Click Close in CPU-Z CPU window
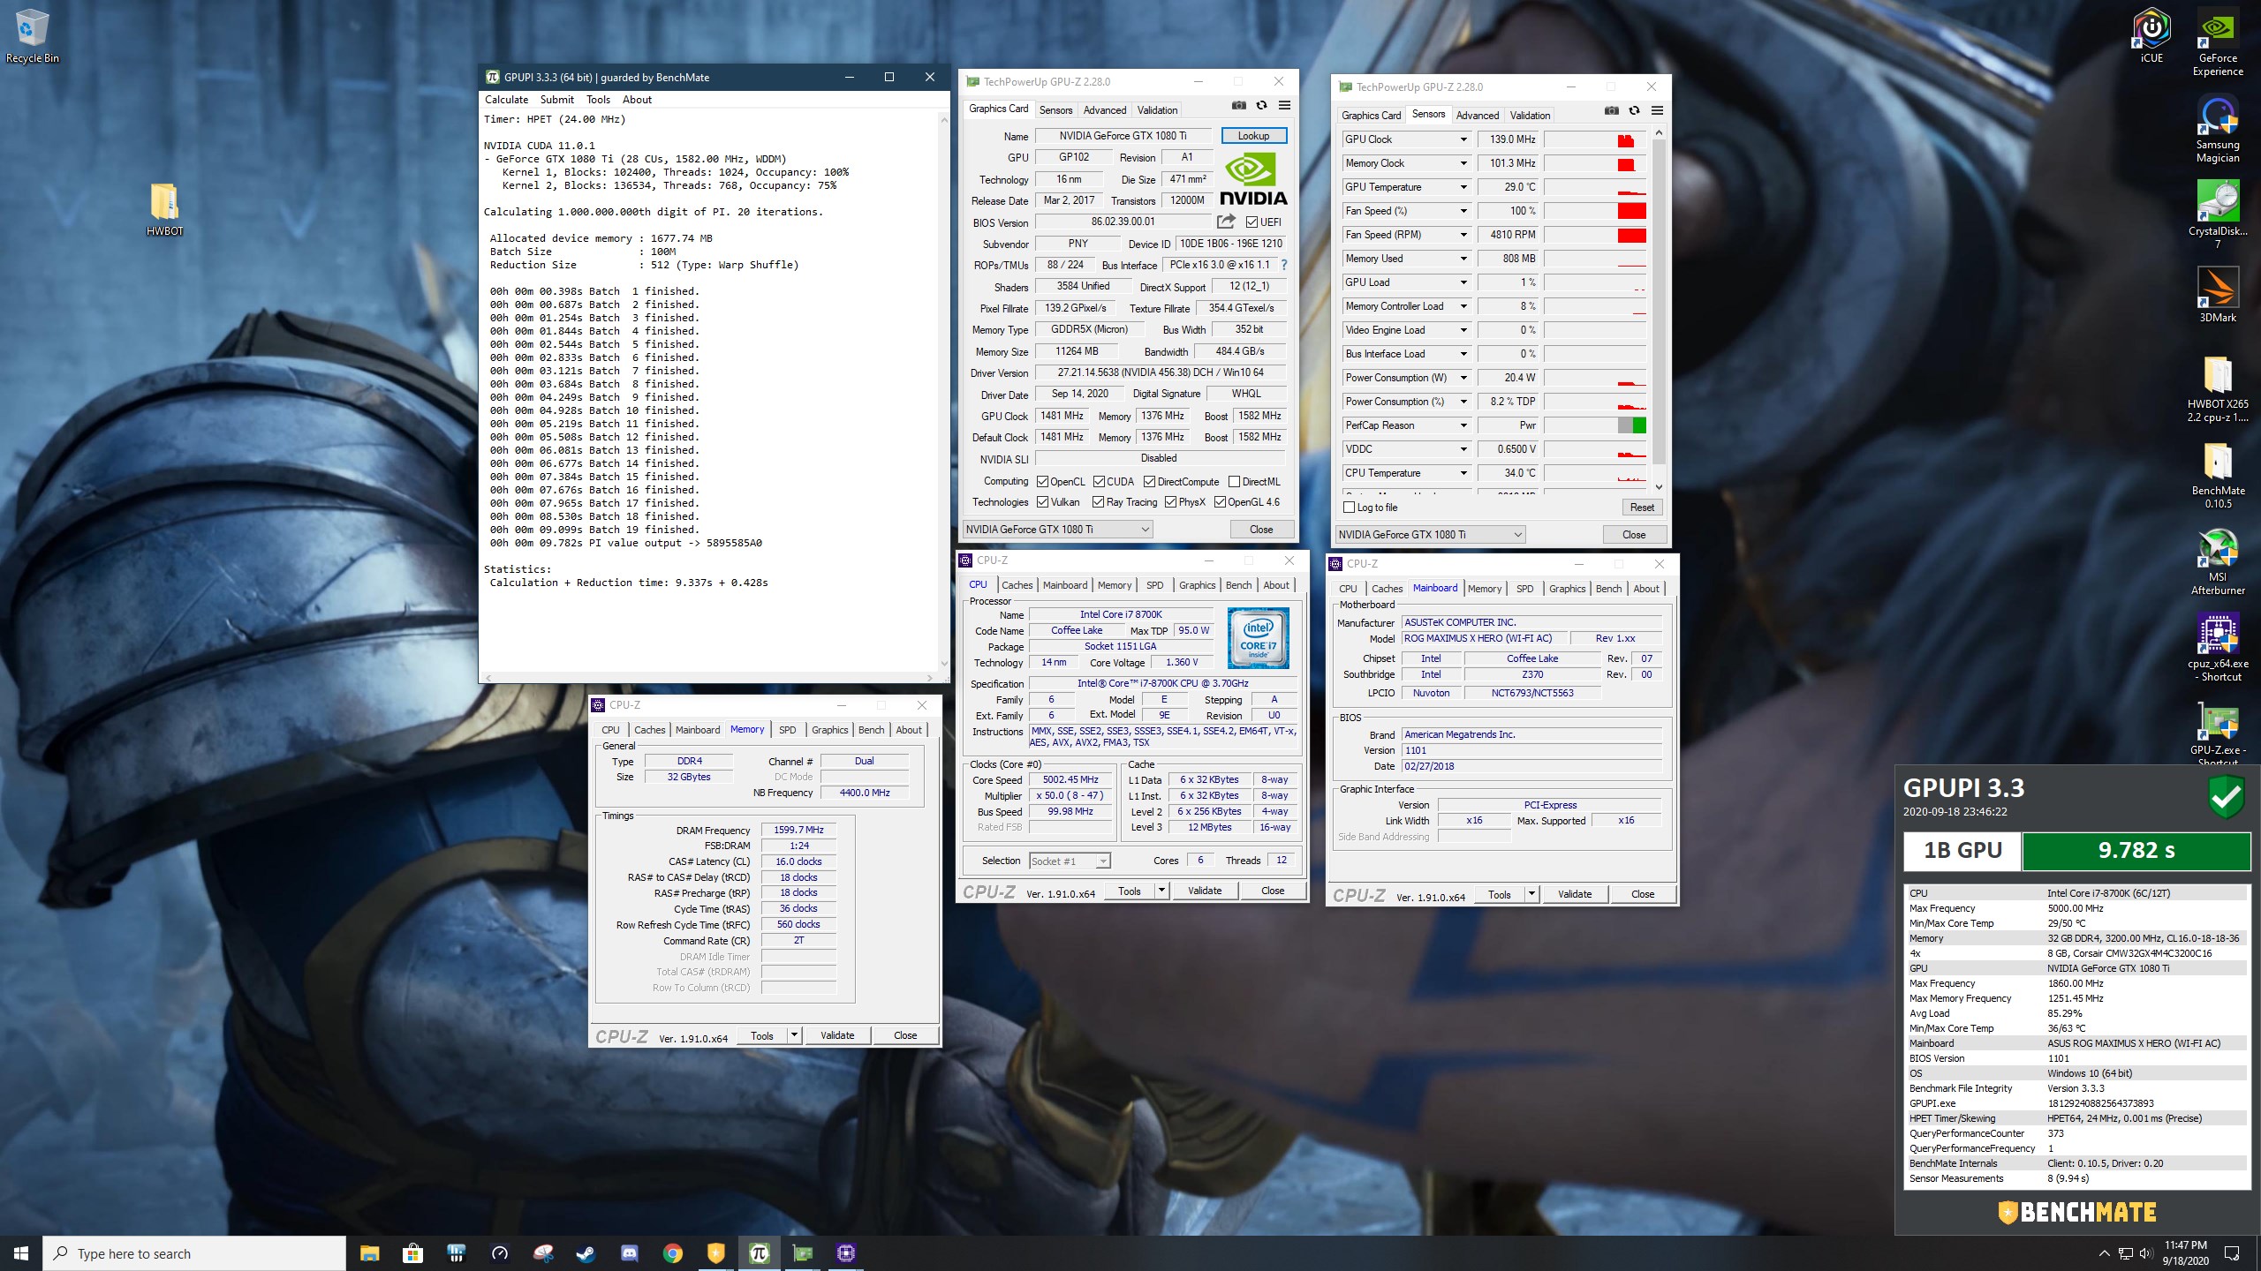 (x=1273, y=891)
